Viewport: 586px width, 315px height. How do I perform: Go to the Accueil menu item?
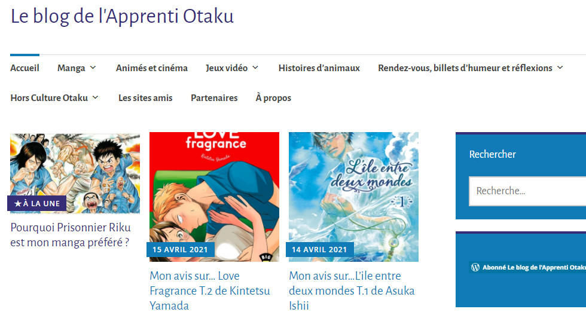[x=25, y=68]
